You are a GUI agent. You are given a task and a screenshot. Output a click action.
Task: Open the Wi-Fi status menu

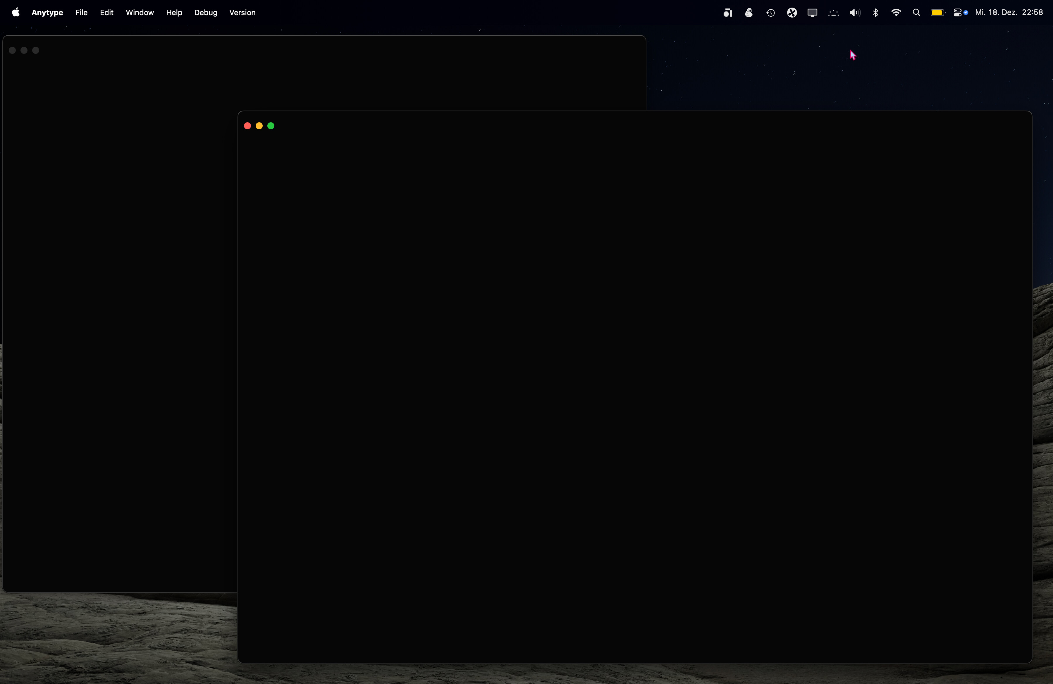pos(896,12)
